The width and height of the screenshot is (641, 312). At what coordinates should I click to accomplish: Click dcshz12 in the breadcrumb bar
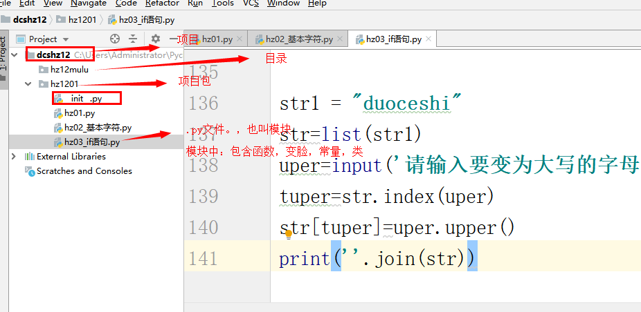click(x=30, y=19)
